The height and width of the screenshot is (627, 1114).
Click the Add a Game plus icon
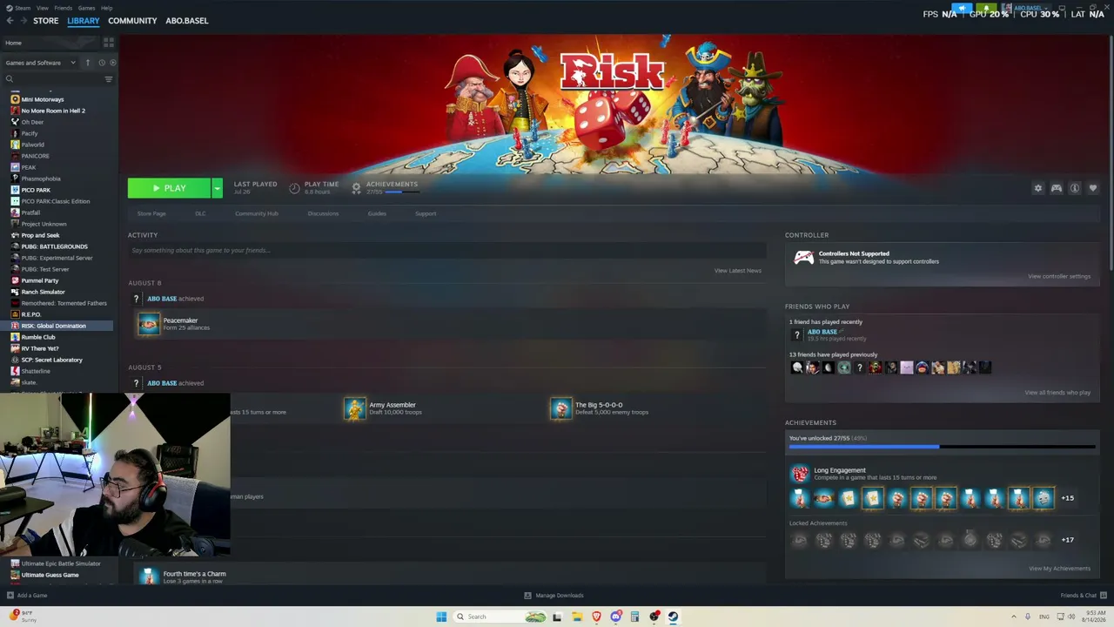click(10, 596)
